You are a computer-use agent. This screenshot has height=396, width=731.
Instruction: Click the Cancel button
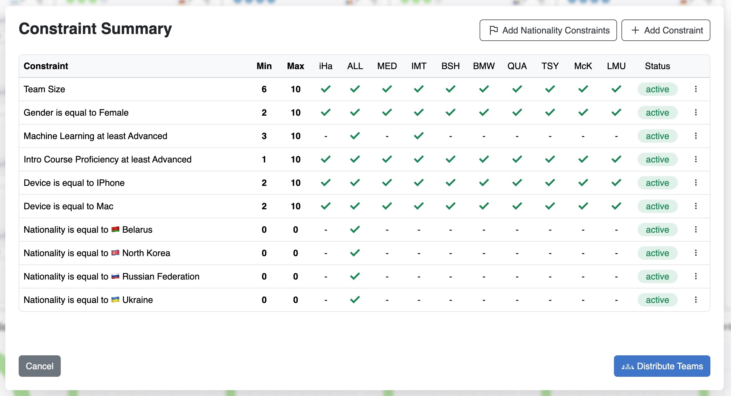coord(40,366)
